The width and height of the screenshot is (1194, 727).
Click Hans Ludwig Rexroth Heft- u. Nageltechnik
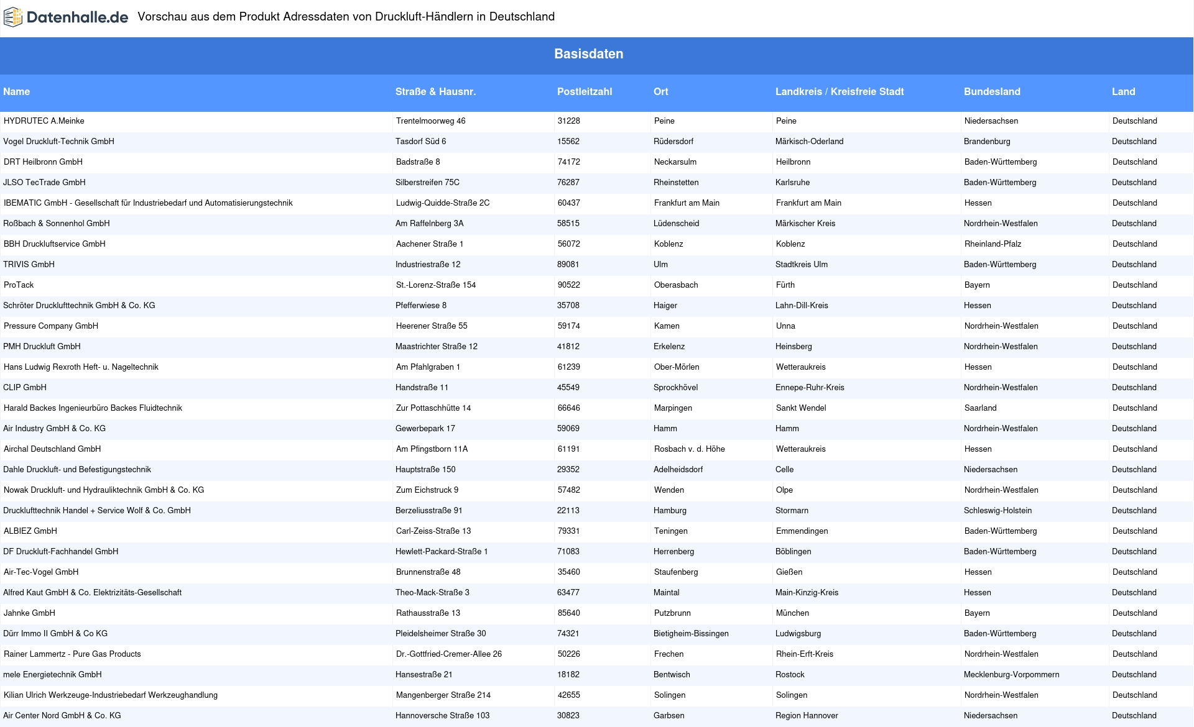81,367
